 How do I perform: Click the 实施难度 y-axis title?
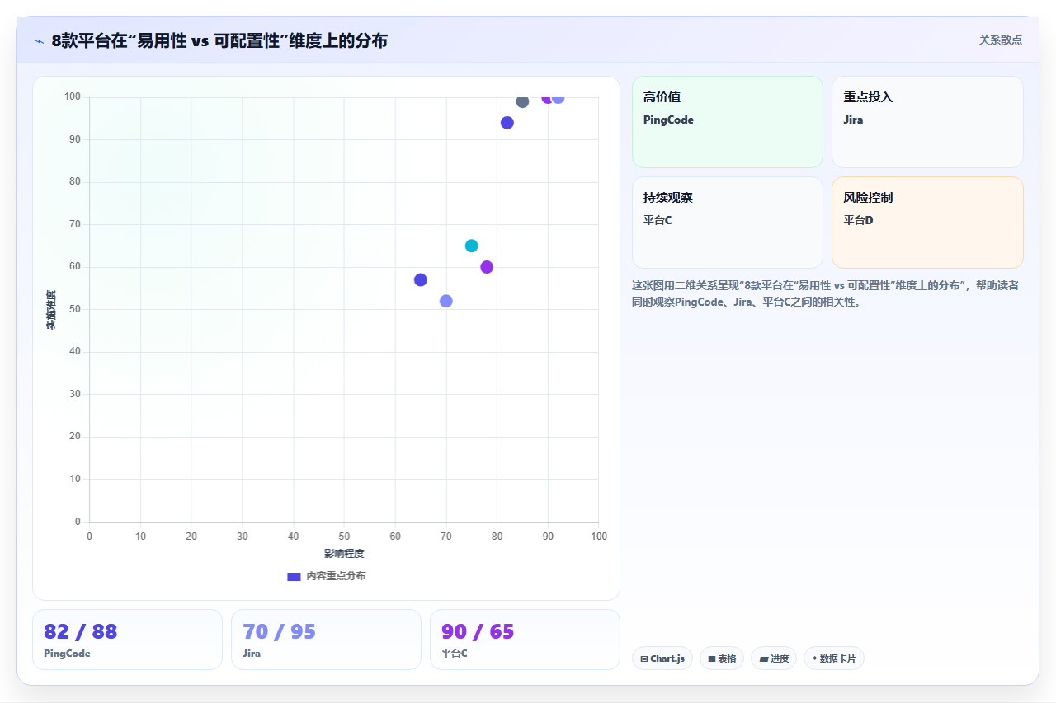click(x=51, y=310)
